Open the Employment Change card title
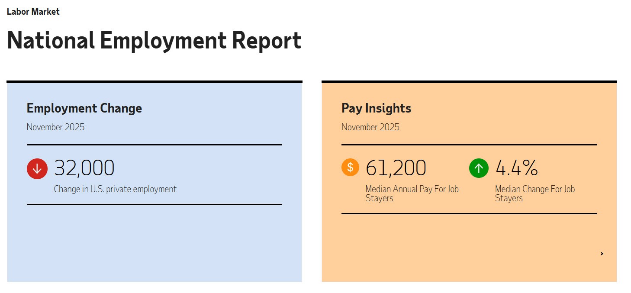 84,108
